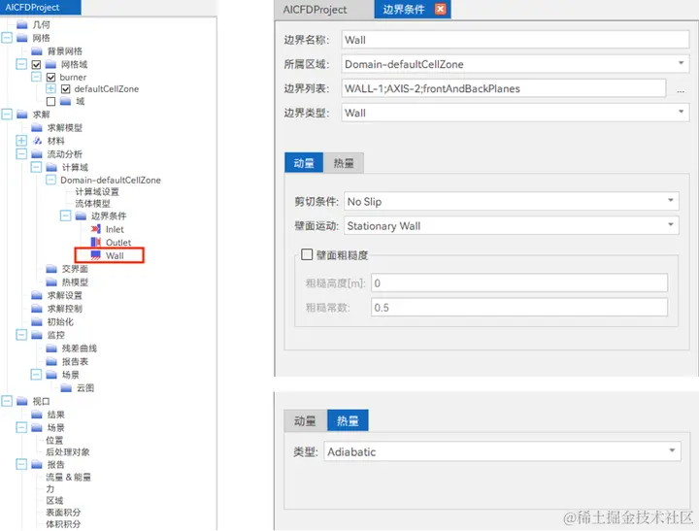Click the Outlet boundary icon

(95, 242)
